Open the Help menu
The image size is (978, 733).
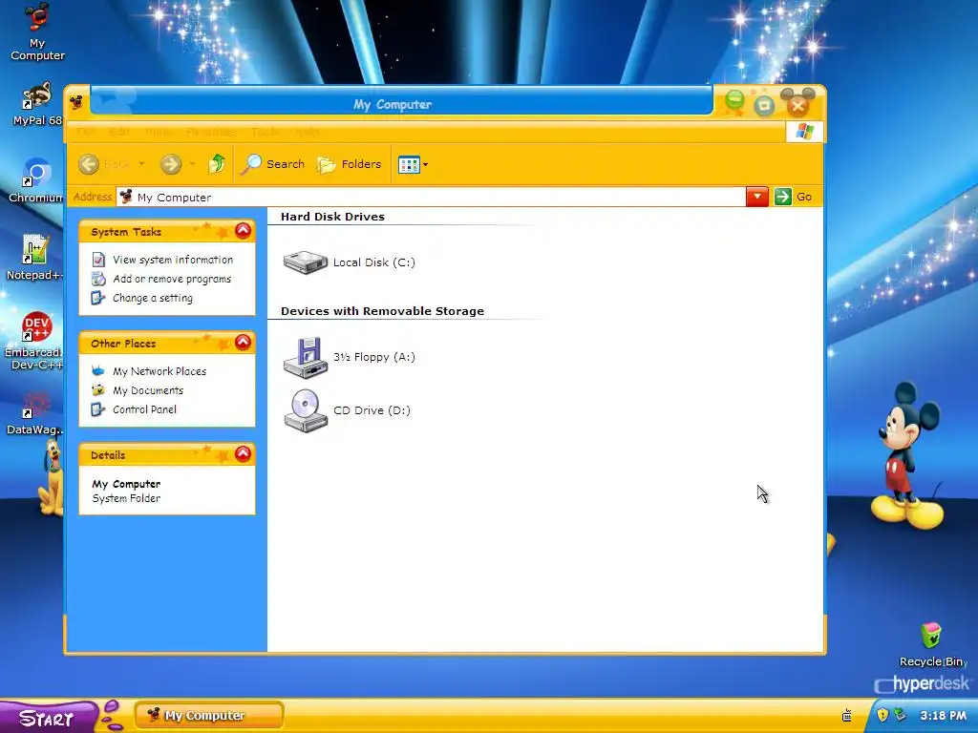[x=307, y=132]
